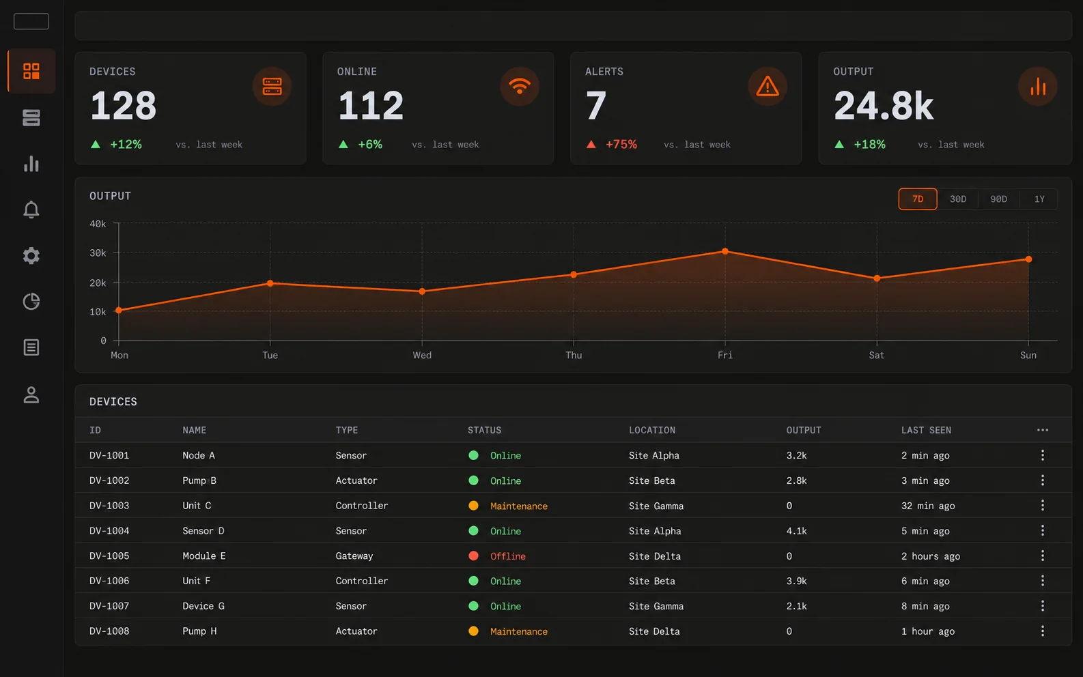This screenshot has height=677, width=1083.
Task: Sort table by Last Seen column header
Action: [926, 430]
